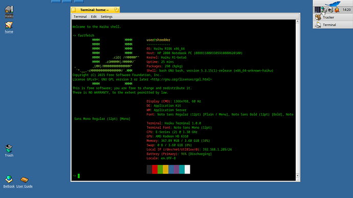
Task: Click 'Terminal: Haiku Terminal 1.0.0' line
Action: pyautogui.click(x=173, y=123)
